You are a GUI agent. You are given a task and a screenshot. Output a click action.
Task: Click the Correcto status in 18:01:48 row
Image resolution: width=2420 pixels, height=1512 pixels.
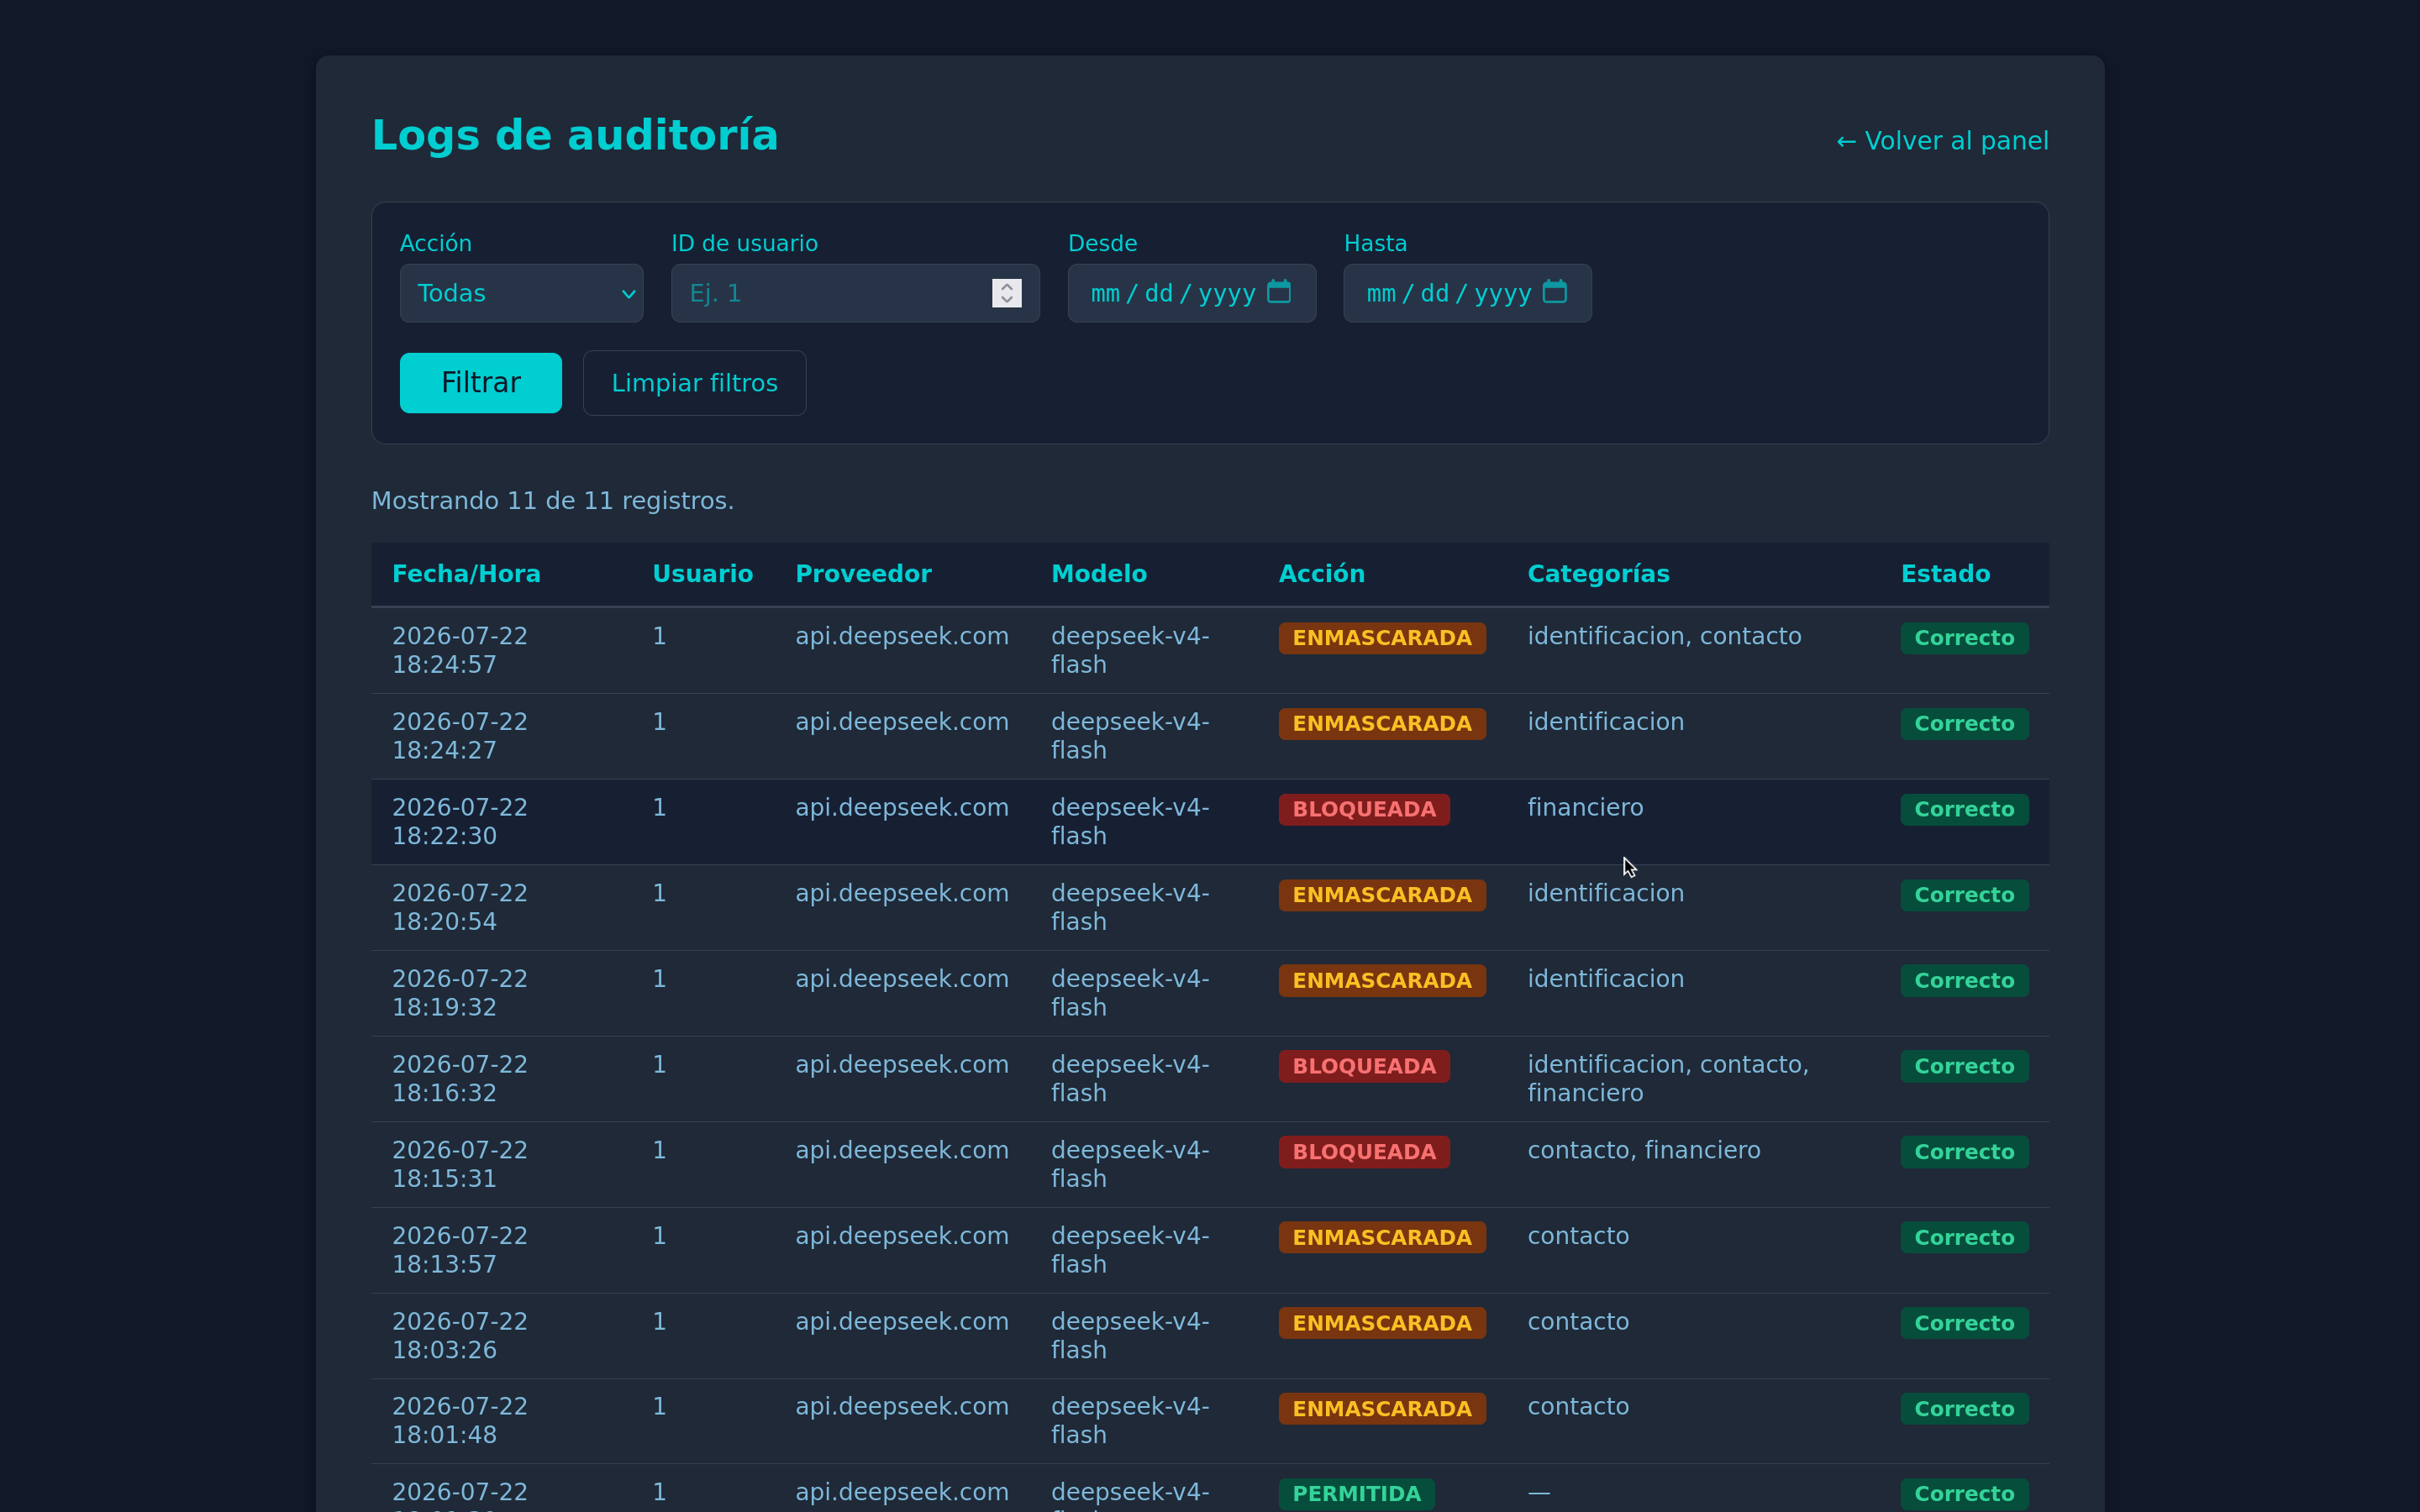[1964, 1409]
